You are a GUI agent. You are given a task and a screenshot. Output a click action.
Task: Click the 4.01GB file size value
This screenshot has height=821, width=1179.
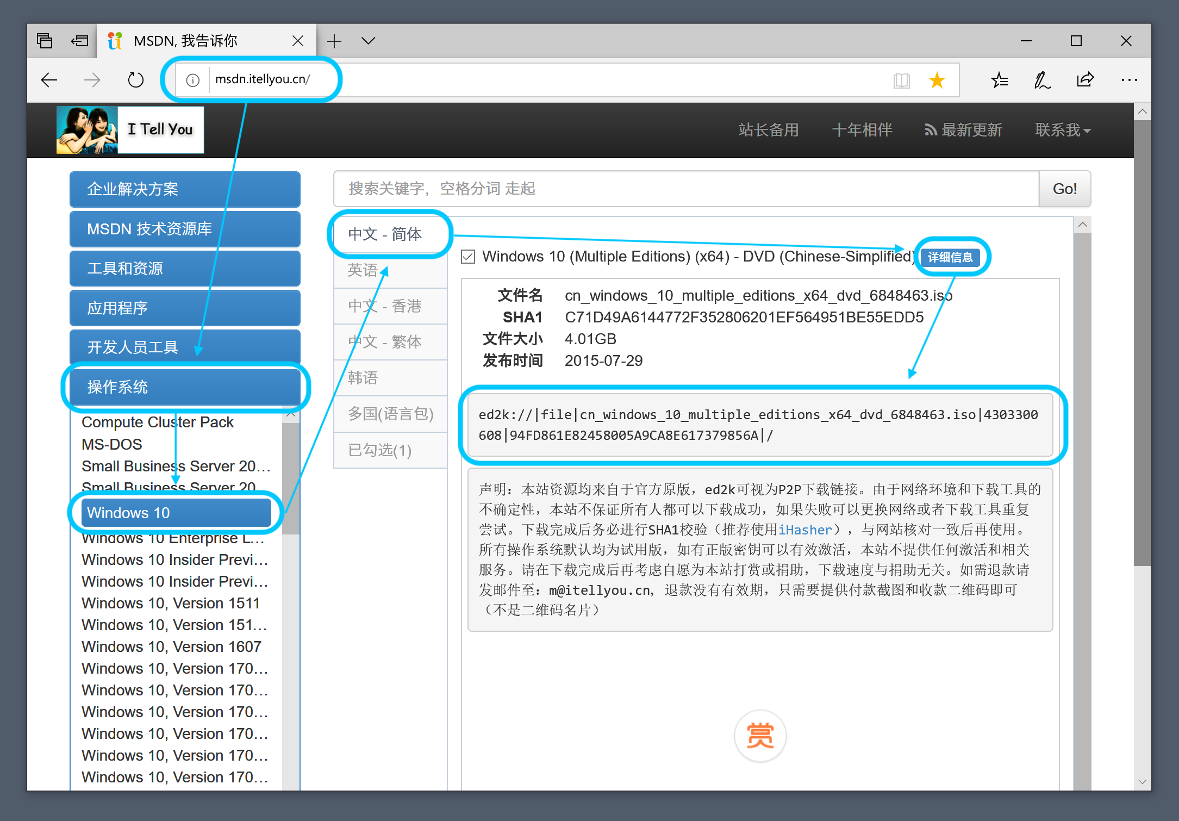click(x=590, y=339)
